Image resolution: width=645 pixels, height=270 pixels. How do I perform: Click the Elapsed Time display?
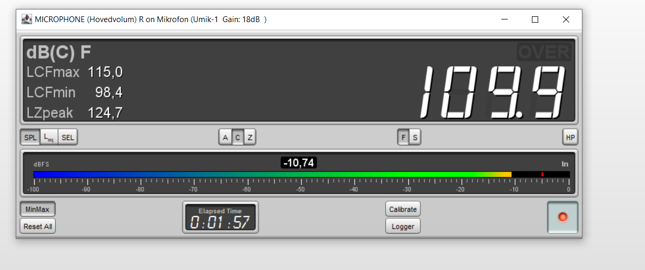coord(220,217)
